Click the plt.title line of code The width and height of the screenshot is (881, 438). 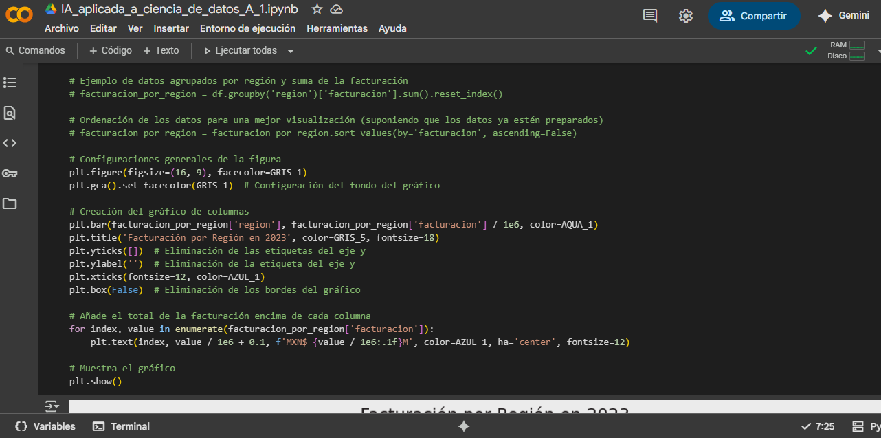pos(254,237)
